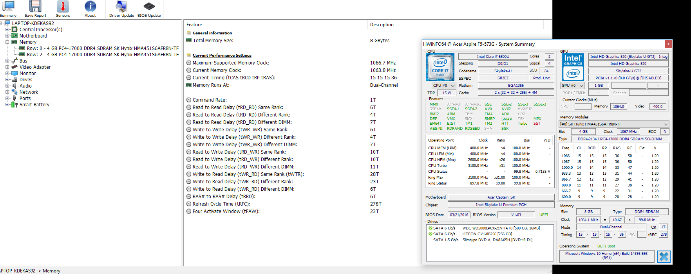Expand the Motherboard tree node
This screenshot has width=691, height=274.
(x=7, y=36)
